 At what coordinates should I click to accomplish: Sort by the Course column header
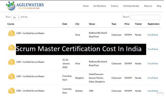pos(11,24)
